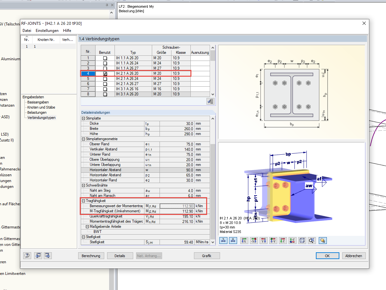The height and width of the screenshot is (290, 386).
Task: Open the Hilfe menu
Action: coord(67,31)
